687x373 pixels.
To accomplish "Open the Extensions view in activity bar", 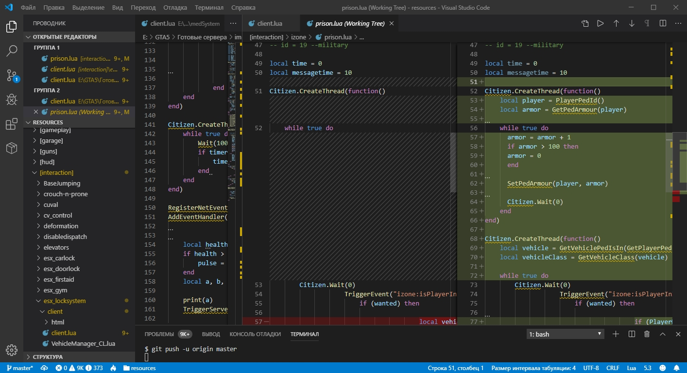I will 12,124.
